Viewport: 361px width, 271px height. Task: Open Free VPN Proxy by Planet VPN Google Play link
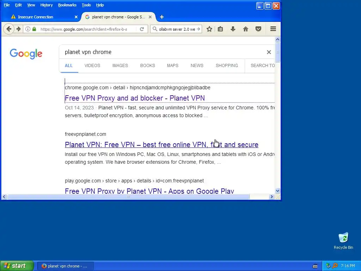(x=149, y=191)
